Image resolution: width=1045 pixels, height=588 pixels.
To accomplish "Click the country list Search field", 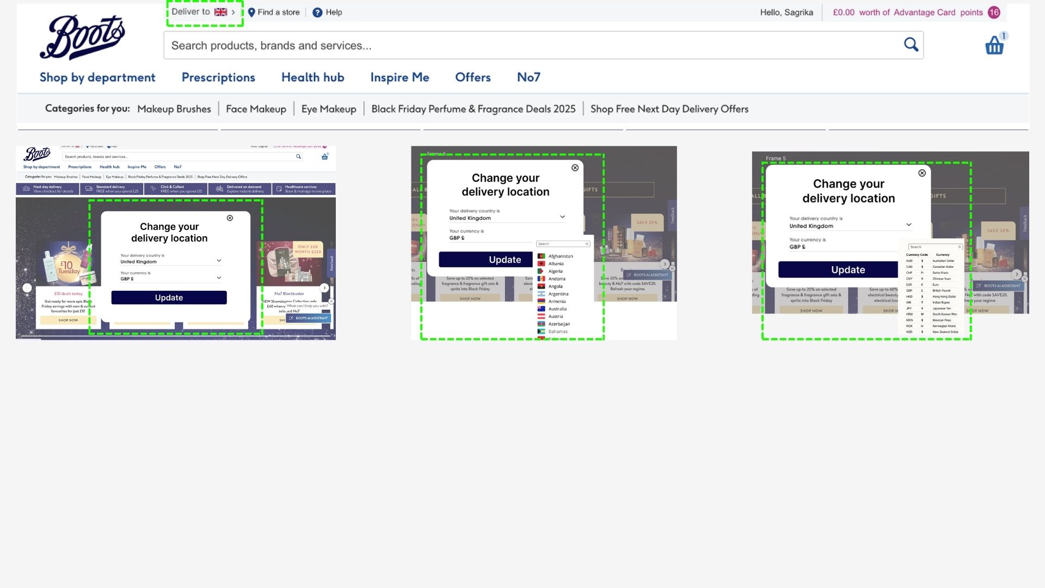I will pyautogui.click(x=563, y=244).
